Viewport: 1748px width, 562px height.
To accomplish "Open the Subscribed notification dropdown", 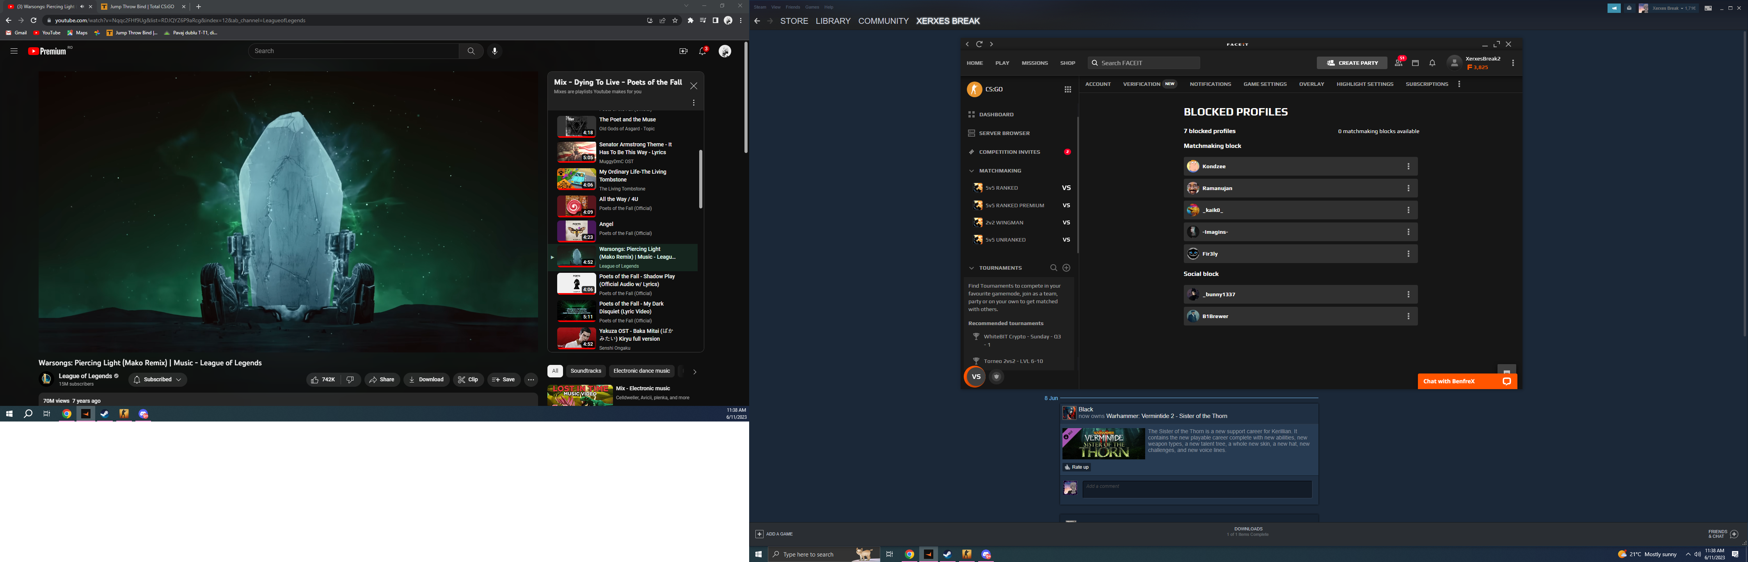I will tap(157, 380).
